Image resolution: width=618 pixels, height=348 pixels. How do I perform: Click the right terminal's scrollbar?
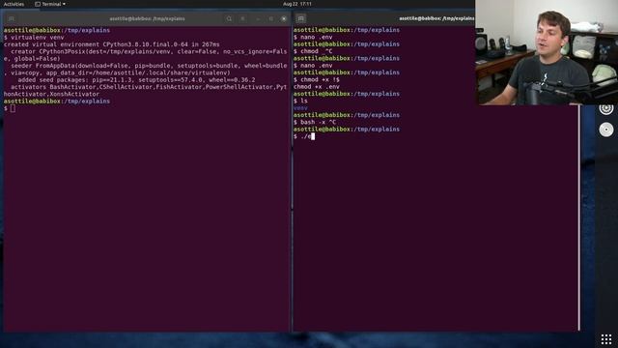pyautogui.click(x=579, y=217)
